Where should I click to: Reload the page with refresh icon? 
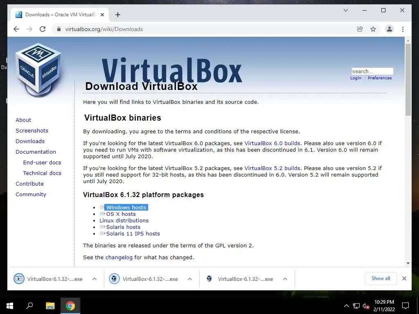[43, 29]
